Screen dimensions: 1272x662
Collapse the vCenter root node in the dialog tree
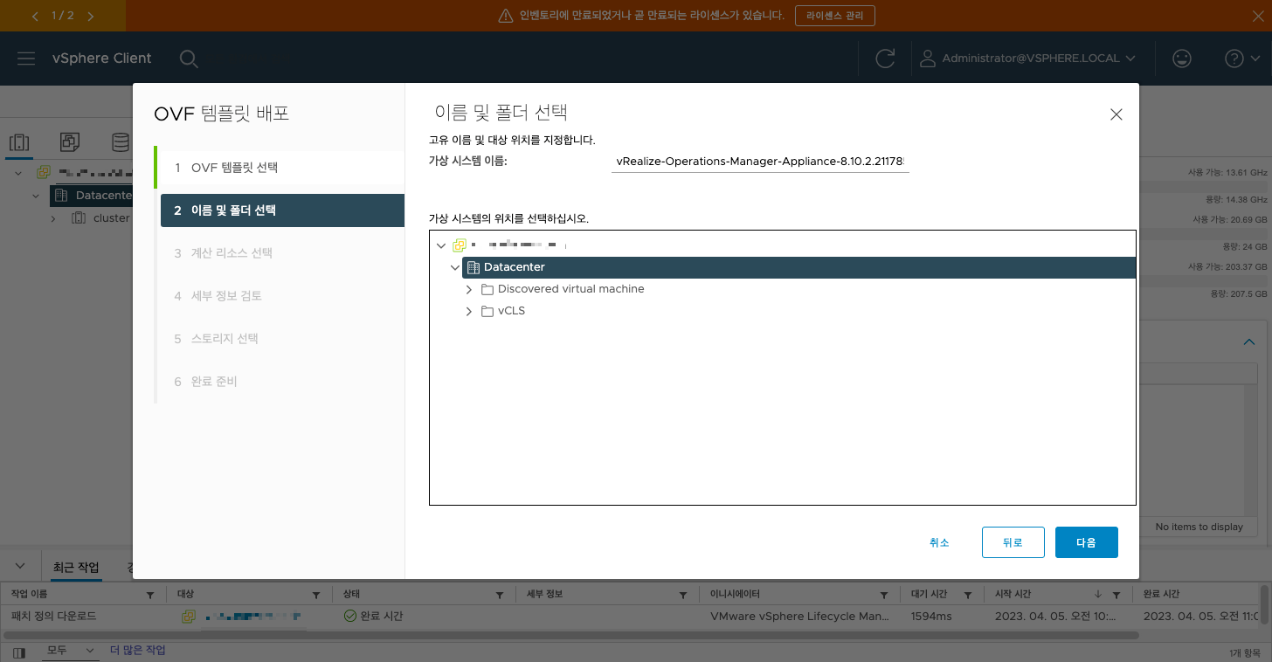tap(441, 245)
